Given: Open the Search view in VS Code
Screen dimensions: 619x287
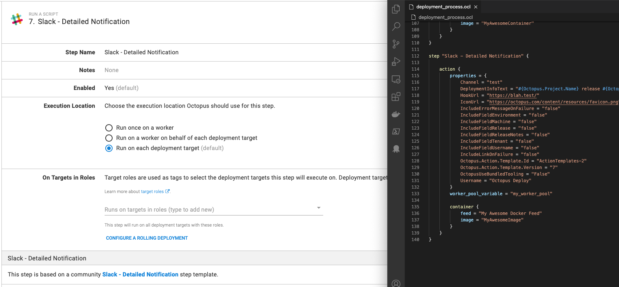Looking at the screenshot, I should (396, 27).
